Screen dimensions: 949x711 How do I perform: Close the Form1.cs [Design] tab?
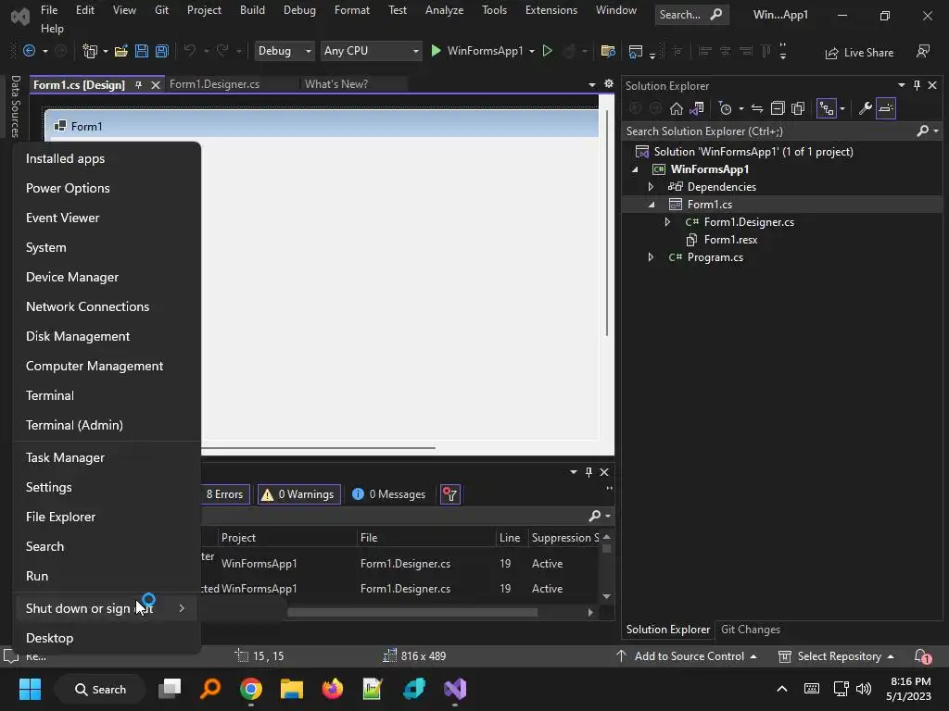click(156, 85)
